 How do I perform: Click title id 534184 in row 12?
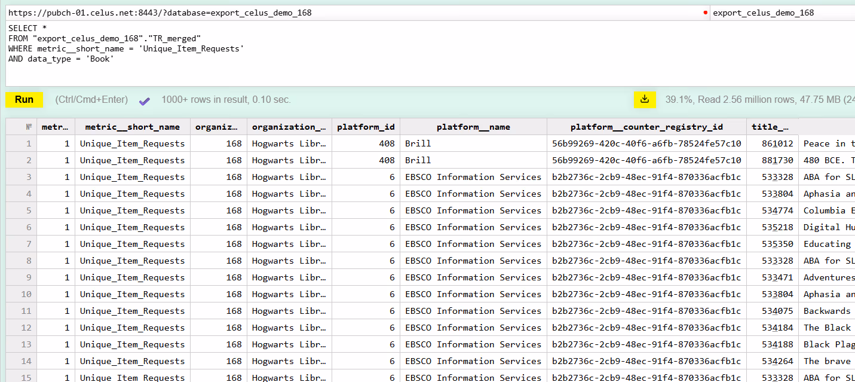pos(772,328)
